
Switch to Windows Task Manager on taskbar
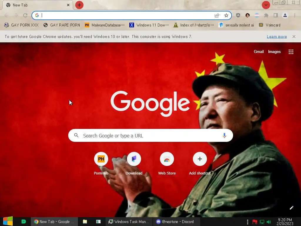coord(129,222)
